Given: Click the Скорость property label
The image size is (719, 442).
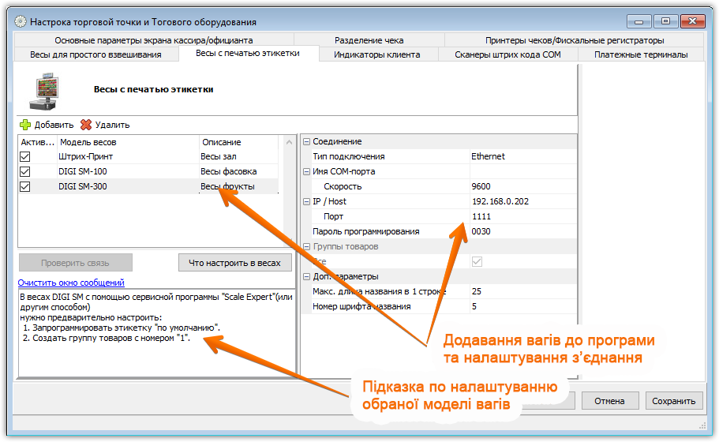Looking at the screenshot, I should coord(343,186).
